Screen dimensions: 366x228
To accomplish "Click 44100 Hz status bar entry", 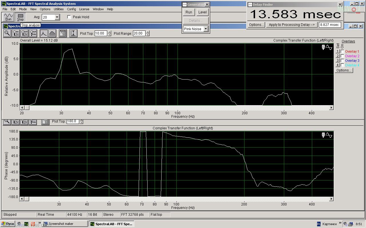I will (75, 215).
